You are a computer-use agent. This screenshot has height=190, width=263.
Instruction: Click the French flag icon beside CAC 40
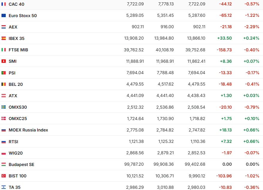[x=4, y=4]
